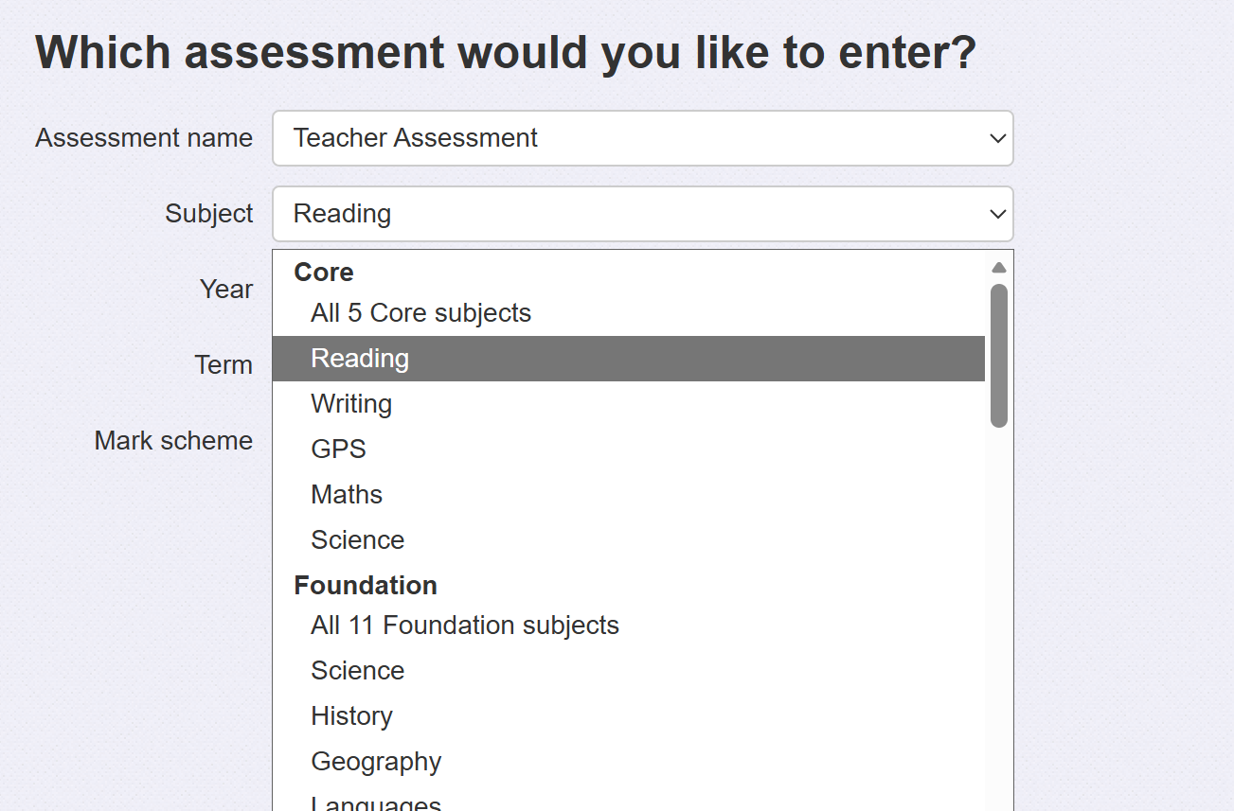Screen dimensions: 1234x811
Task: Click the Subject field chevron arrow
Action: coord(997,214)
